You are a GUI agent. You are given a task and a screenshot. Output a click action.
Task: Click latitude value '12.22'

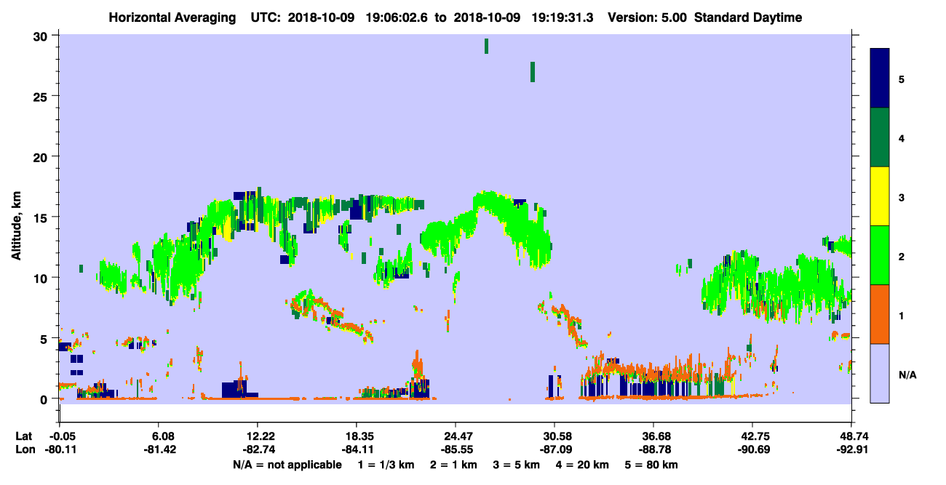pos(258,436)
